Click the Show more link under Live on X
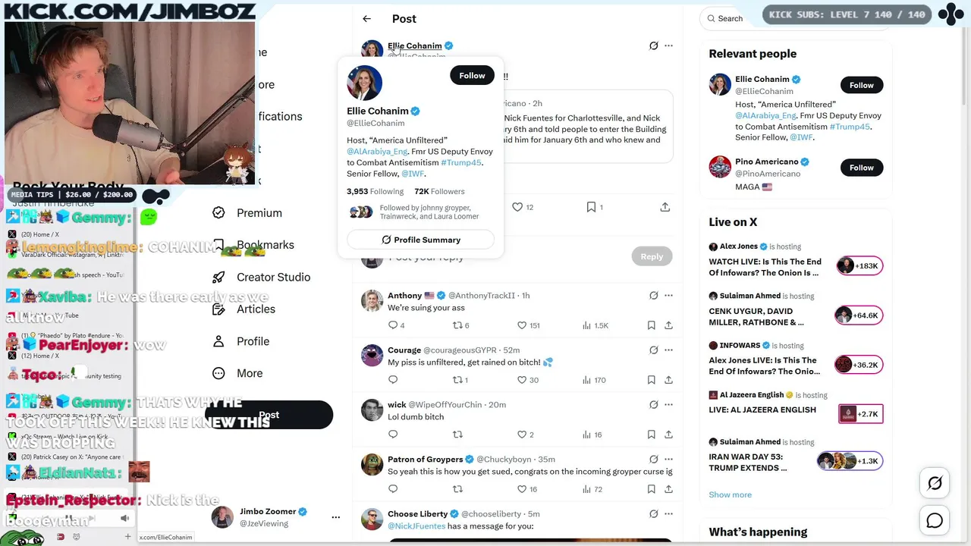 point(730,494)
